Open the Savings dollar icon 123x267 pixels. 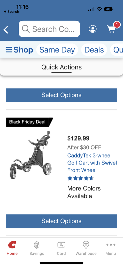click(x=37, y=245)
